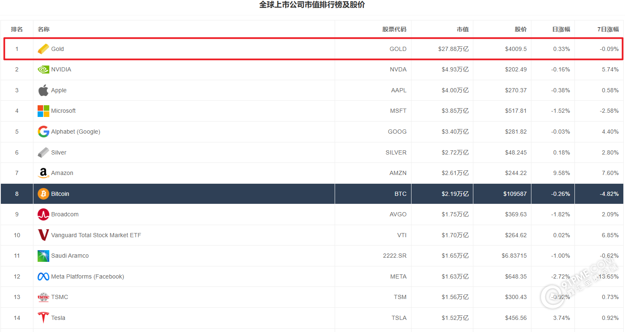Viewport: 625px width, 332px height.
Task: Click the Amazon logo icon
Action: click(x=43, y=173)
